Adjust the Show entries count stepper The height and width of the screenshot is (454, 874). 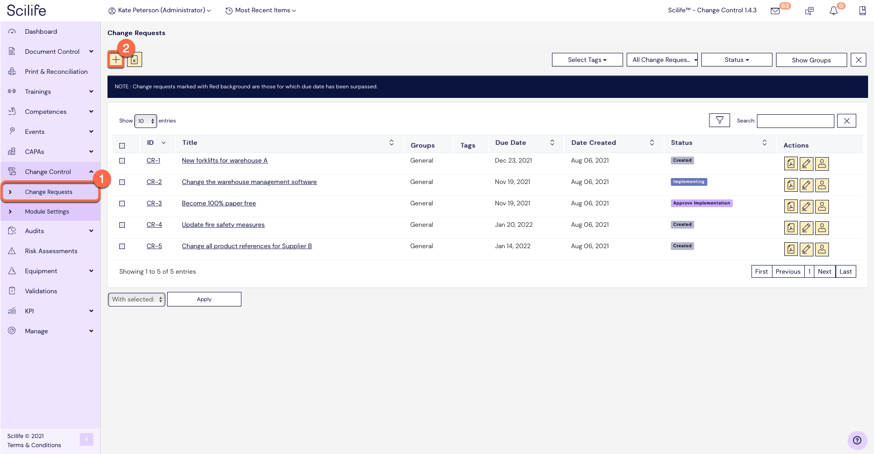click(x=153, y=121)
